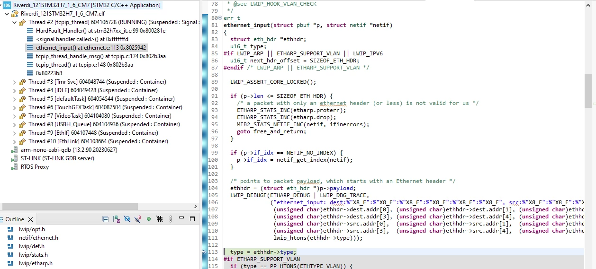596x269 pixels.
Task: Click lwip/stats.h include icon
Action: tap(10, 255)
